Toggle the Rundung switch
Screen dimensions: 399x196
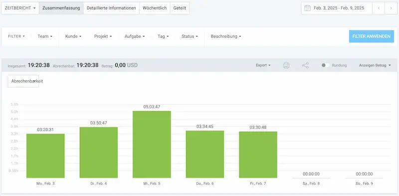coord(325,65)
